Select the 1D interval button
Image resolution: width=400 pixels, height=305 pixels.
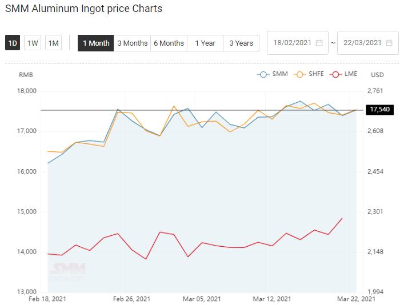[13, 43]
